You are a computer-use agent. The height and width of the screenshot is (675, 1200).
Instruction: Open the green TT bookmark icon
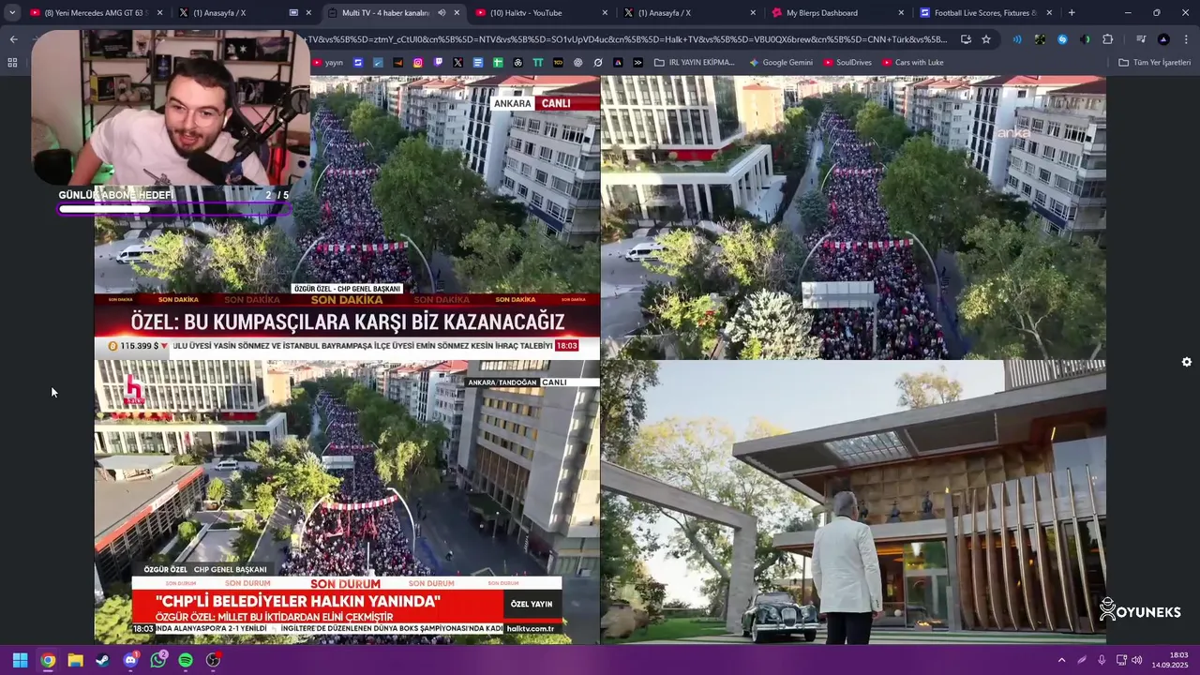(x=538, y=63)
